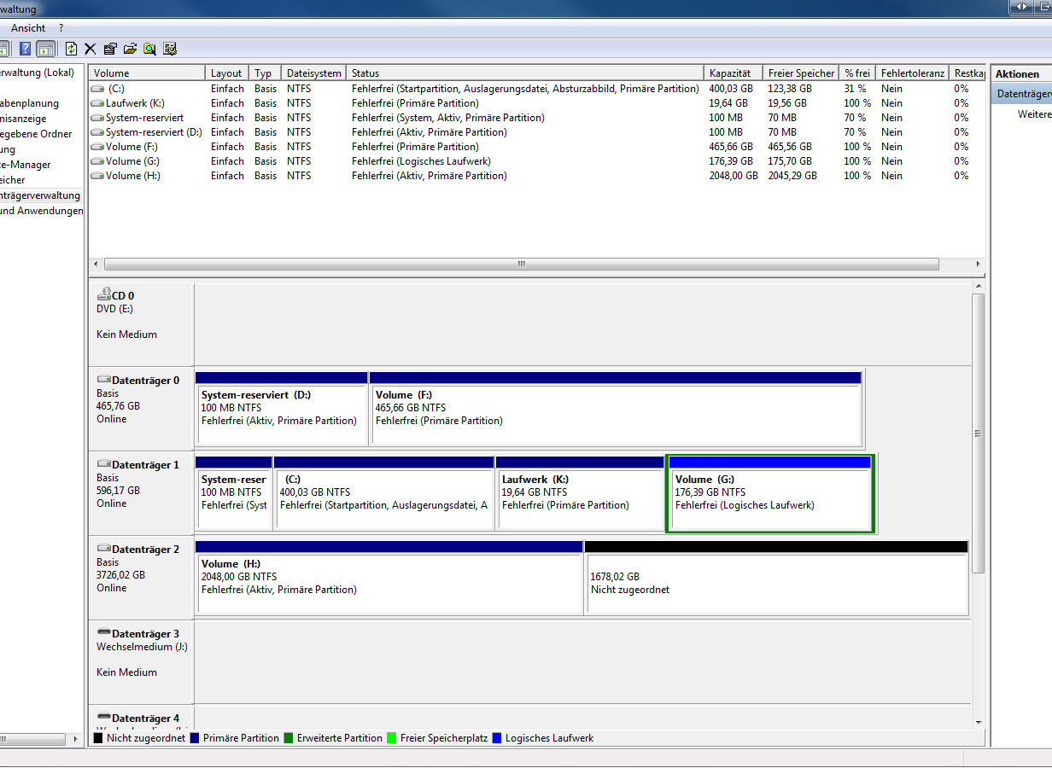
Task: Select Ereignisanzeige tree item
Action: (24, 119)
